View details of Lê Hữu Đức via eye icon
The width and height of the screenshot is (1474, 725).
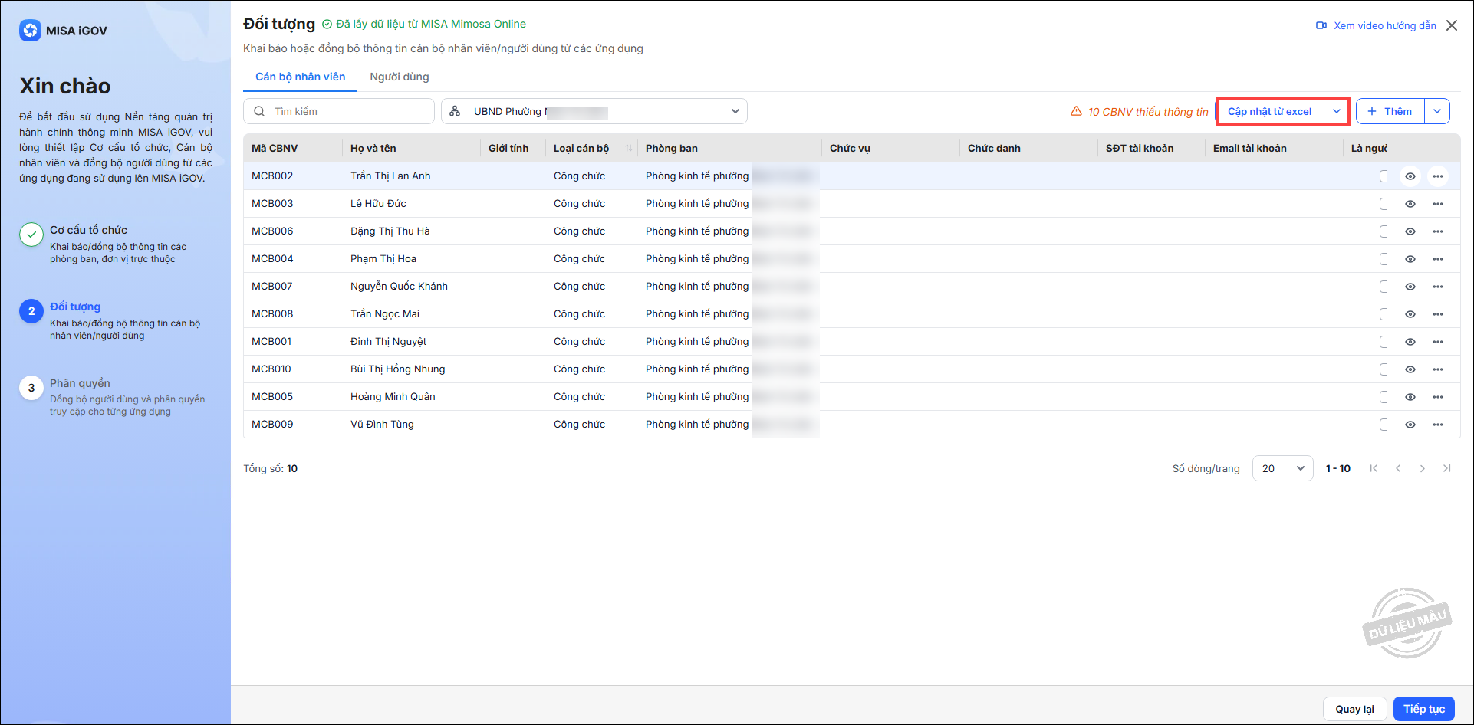(1410, 204)
